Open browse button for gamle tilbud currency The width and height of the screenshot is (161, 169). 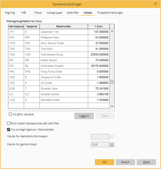pyautogui.click(x=112, y=145)
